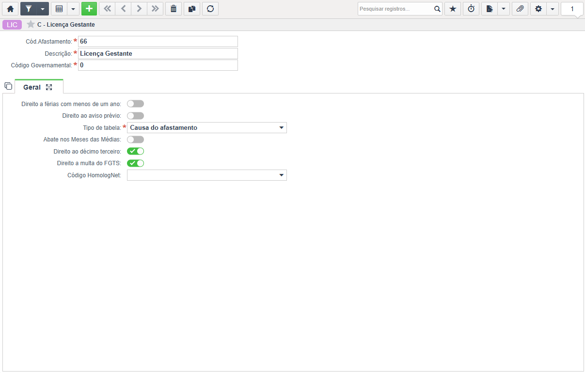Screen dimensions: 585x373
Task: Click the Cód.Afastamento field with 66
Action: click(158, 42)
